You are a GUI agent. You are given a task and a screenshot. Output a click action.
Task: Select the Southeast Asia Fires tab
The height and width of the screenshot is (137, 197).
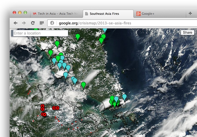point(108,14)
